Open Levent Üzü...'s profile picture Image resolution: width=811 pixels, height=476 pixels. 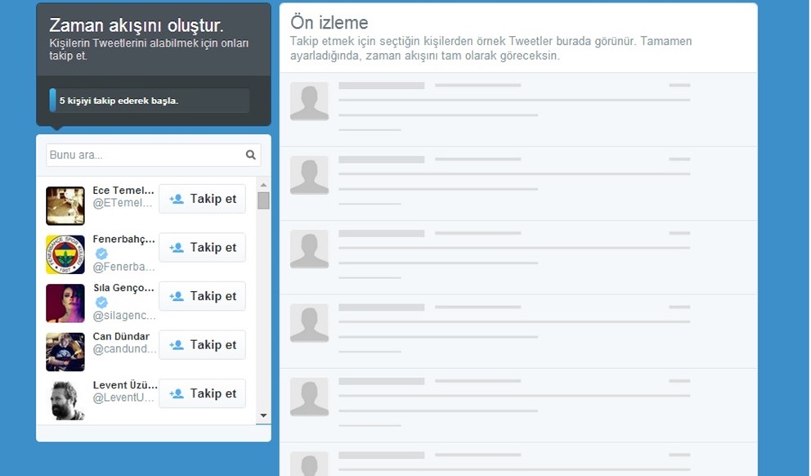coord(65,401)
